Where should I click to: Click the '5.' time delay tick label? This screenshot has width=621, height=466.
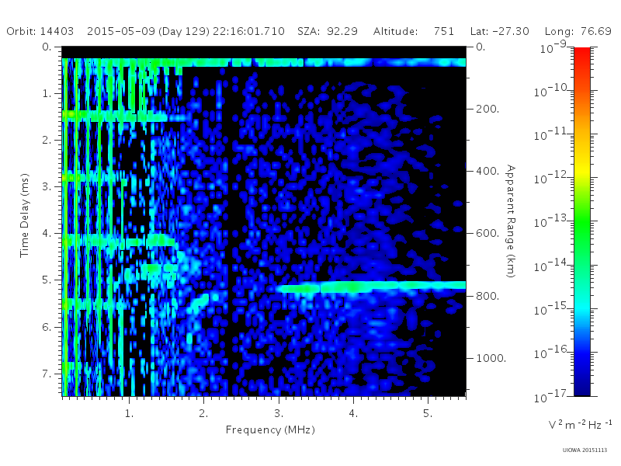tap(47, 280)
